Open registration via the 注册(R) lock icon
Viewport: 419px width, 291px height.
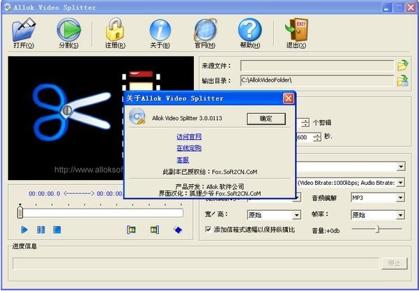115,33
